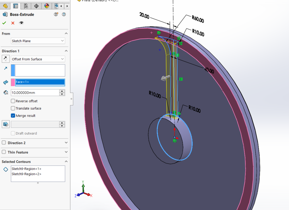Confirm the Boss-Extrude with green checkmark
The image size is (289, 210).
tap(4, 23)
